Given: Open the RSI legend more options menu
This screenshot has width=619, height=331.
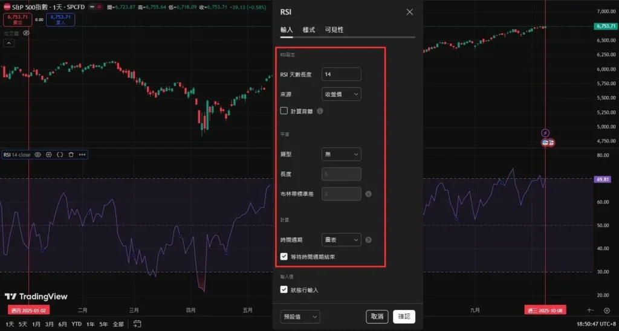Looking at the screenshot, I should coord(82,155).
